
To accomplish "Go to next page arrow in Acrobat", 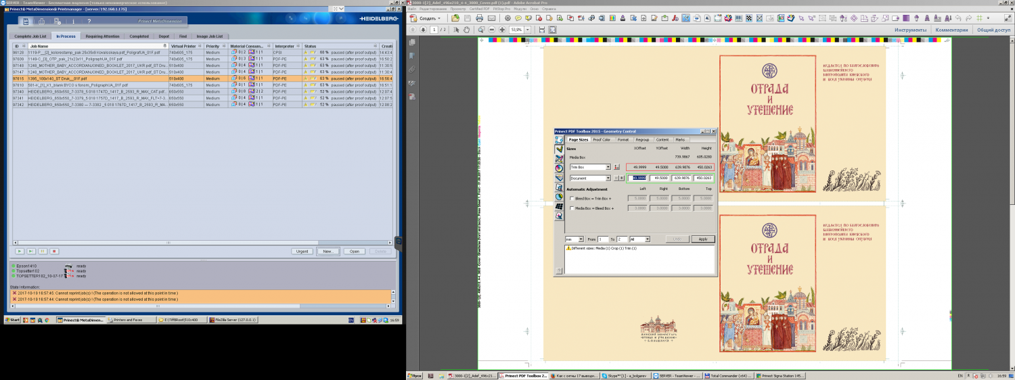I will [424, 30].
